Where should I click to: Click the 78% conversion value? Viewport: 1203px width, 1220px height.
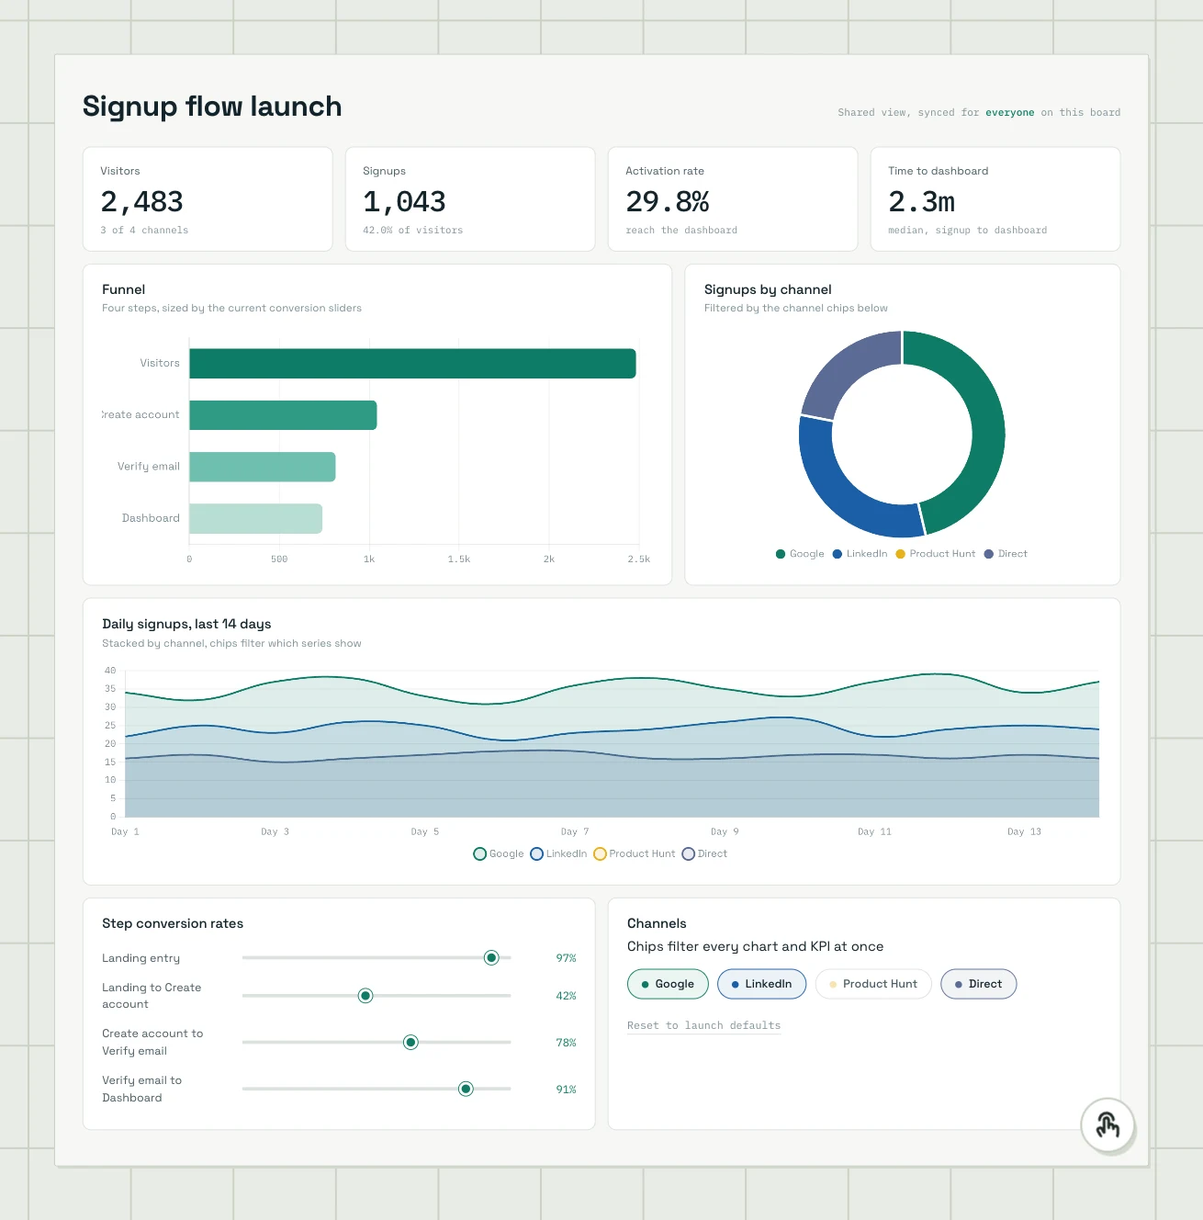pyautogui.click(x=566, y=1043)
